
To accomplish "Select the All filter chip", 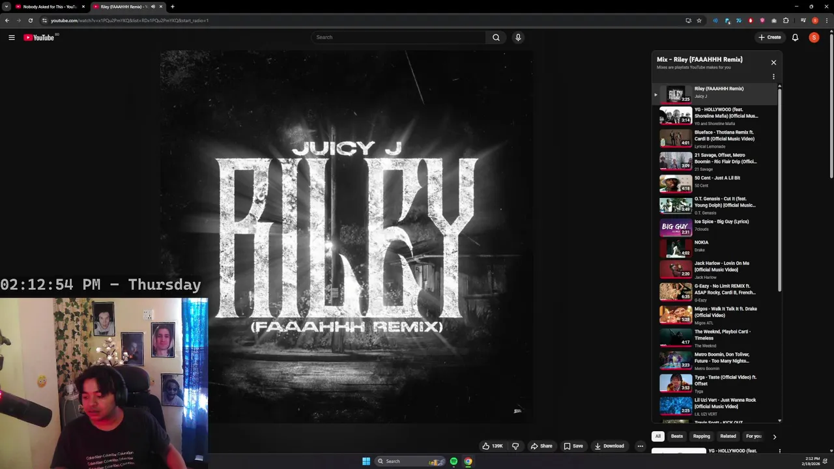I will [x=658, y=436].
